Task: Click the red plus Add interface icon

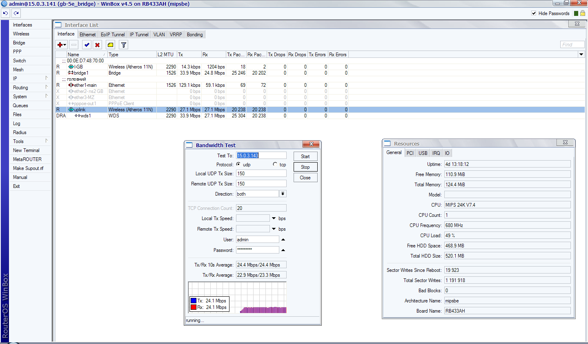Action: (x=60, y=45)
